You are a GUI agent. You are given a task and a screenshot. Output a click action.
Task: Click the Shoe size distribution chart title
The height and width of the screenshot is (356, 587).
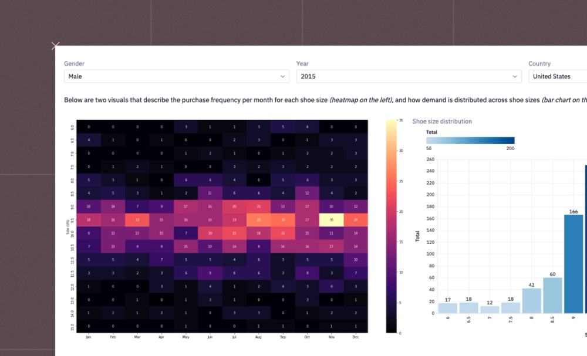click(442, 121)
